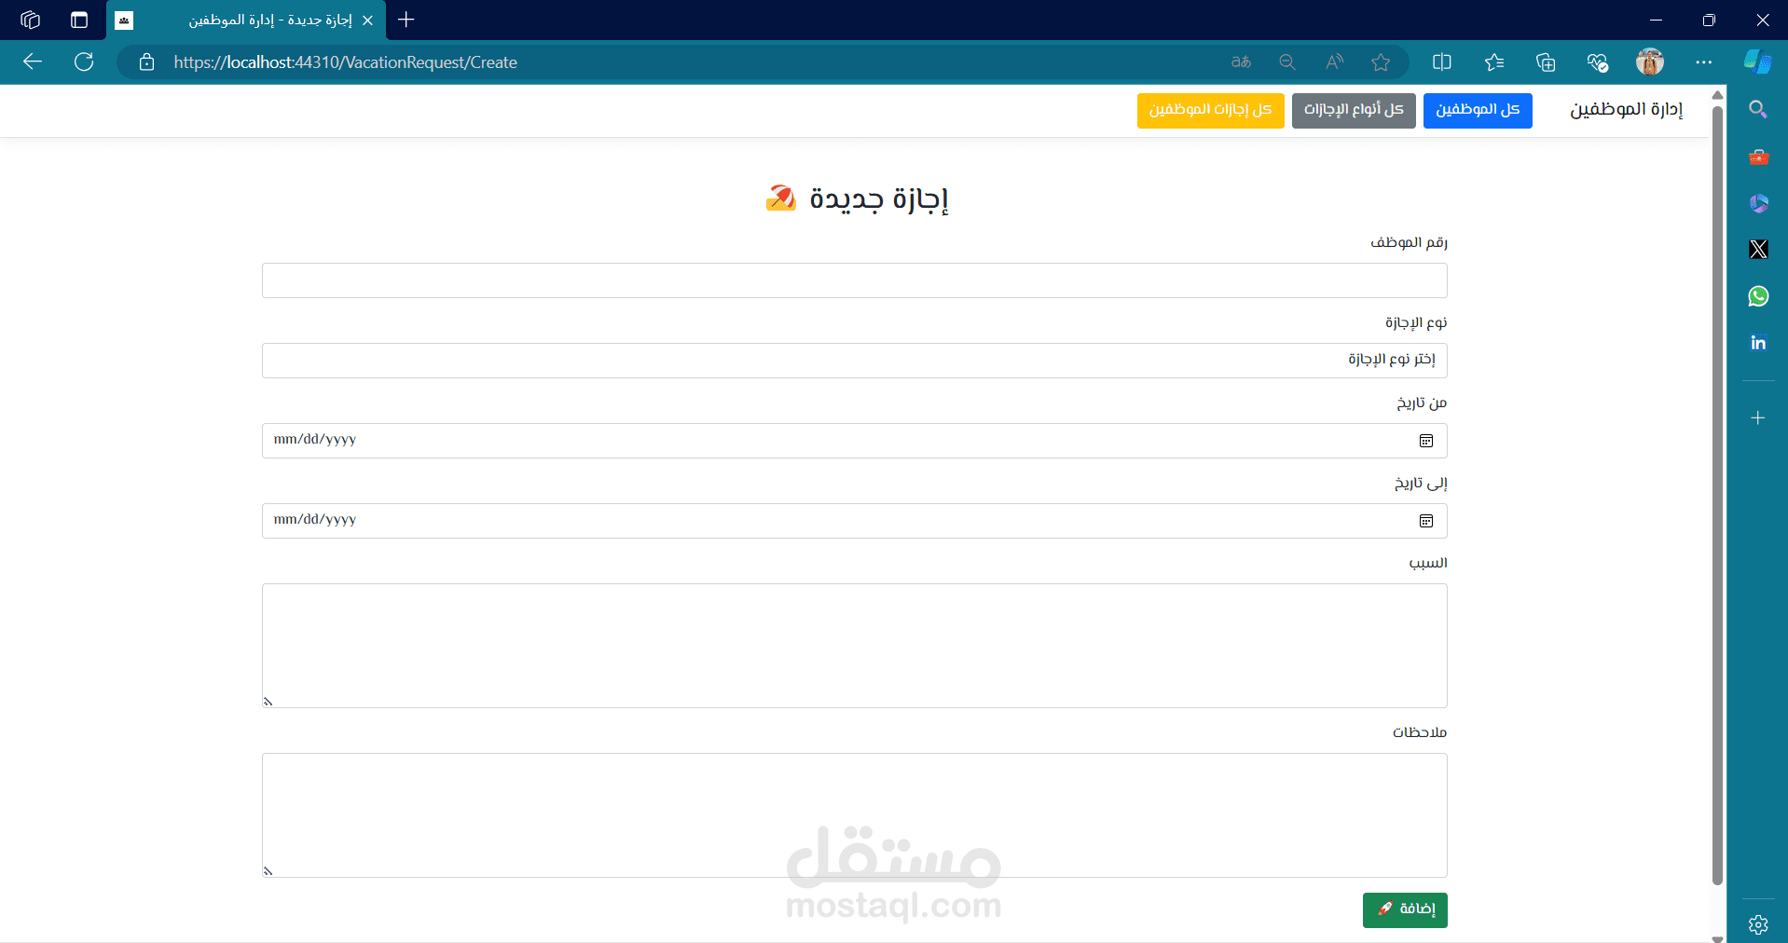
Task: Click the كل الموظفين blue button
Action: pyautogui.click(x=1478, y=110)
